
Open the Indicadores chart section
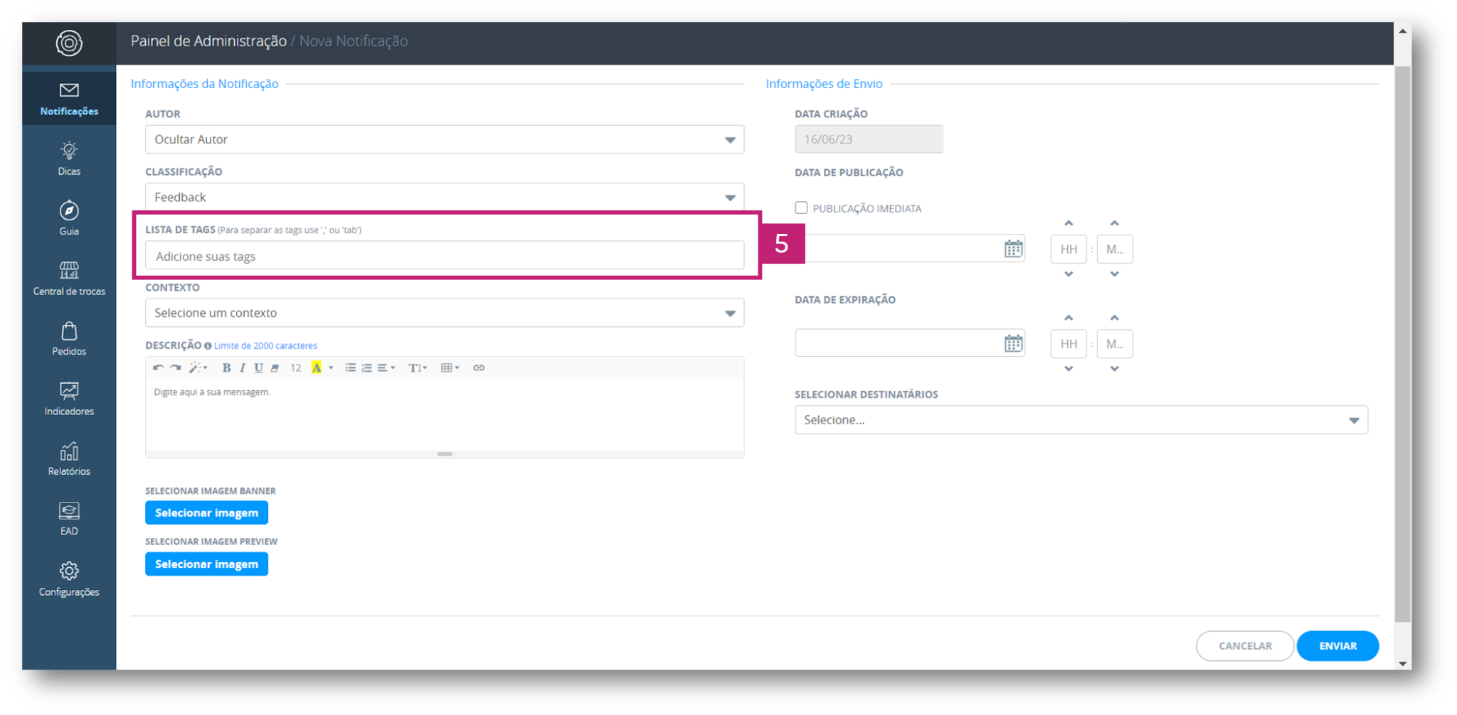click(x=69, y=399)
